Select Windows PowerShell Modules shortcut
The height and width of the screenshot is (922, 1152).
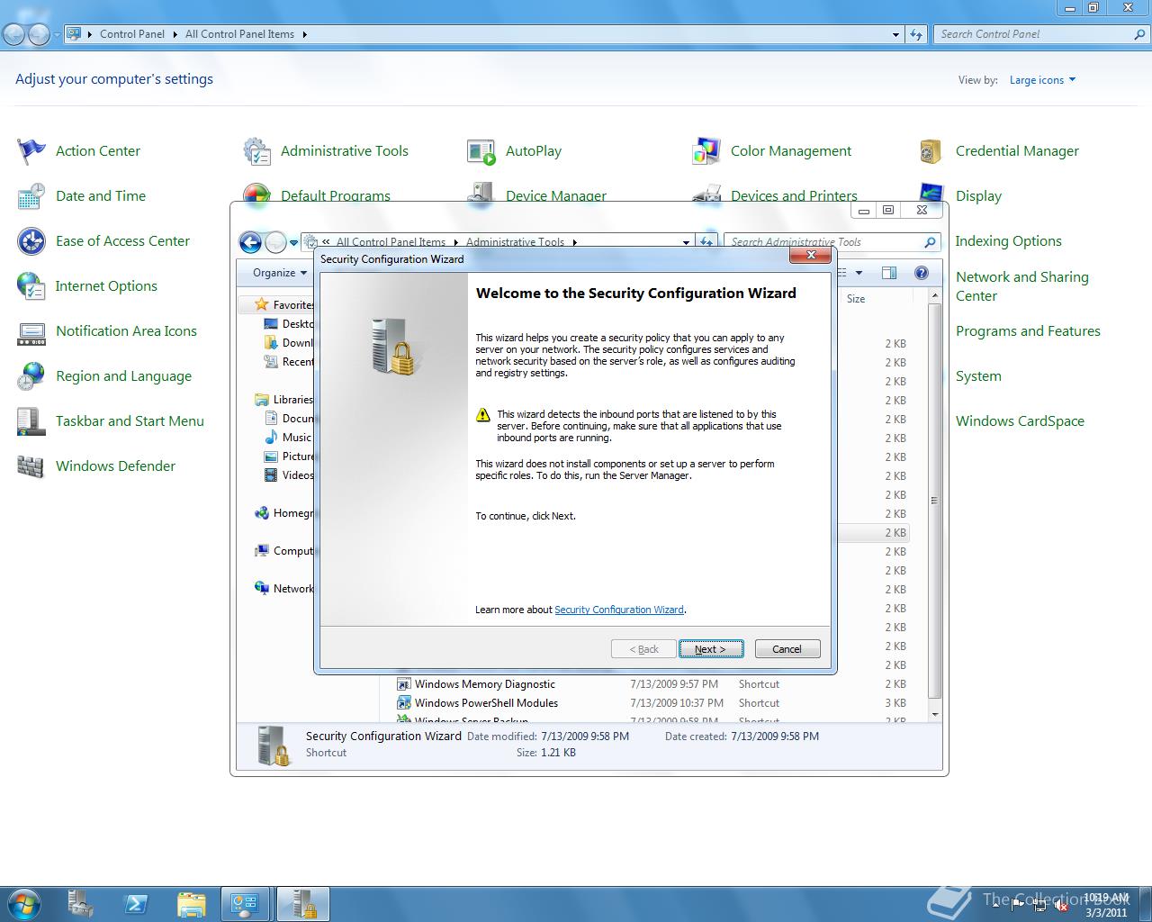[x=486, y=703]
